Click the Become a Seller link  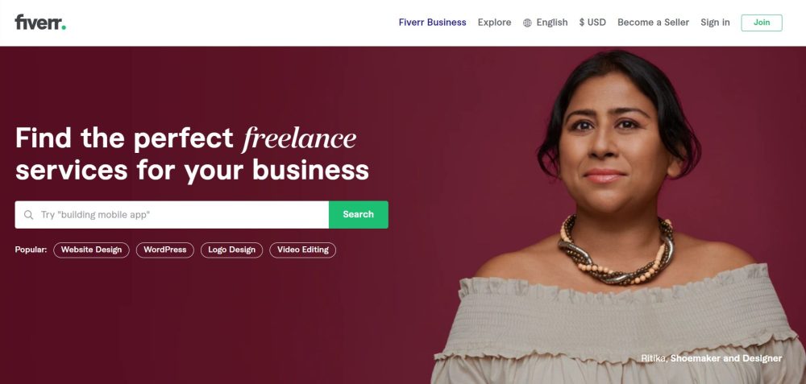[654, 23]
